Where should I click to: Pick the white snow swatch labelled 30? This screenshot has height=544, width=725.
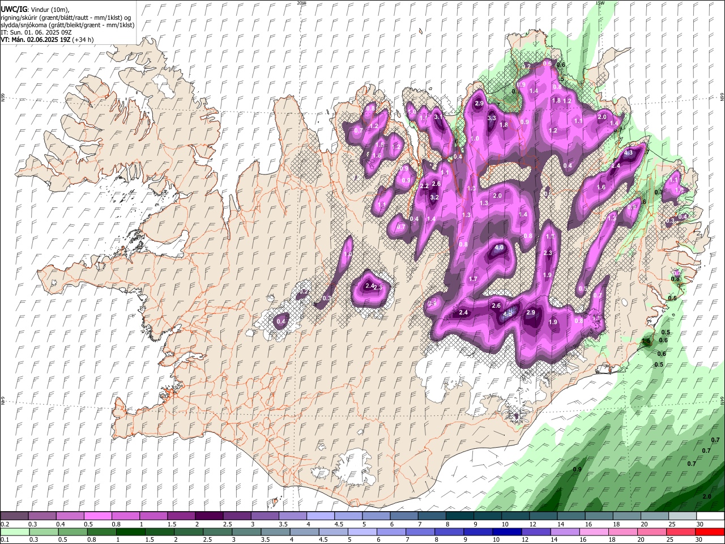(710, 516)
